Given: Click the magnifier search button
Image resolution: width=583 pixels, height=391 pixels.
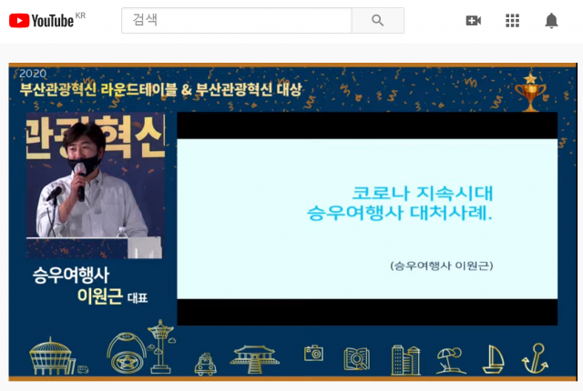Looking at the screenshot, I should coord(378,20).
